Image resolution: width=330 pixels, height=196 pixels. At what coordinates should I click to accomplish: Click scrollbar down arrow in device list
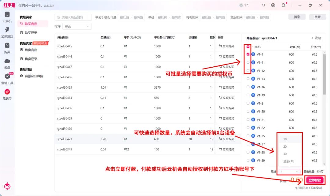tap(324, 164)
